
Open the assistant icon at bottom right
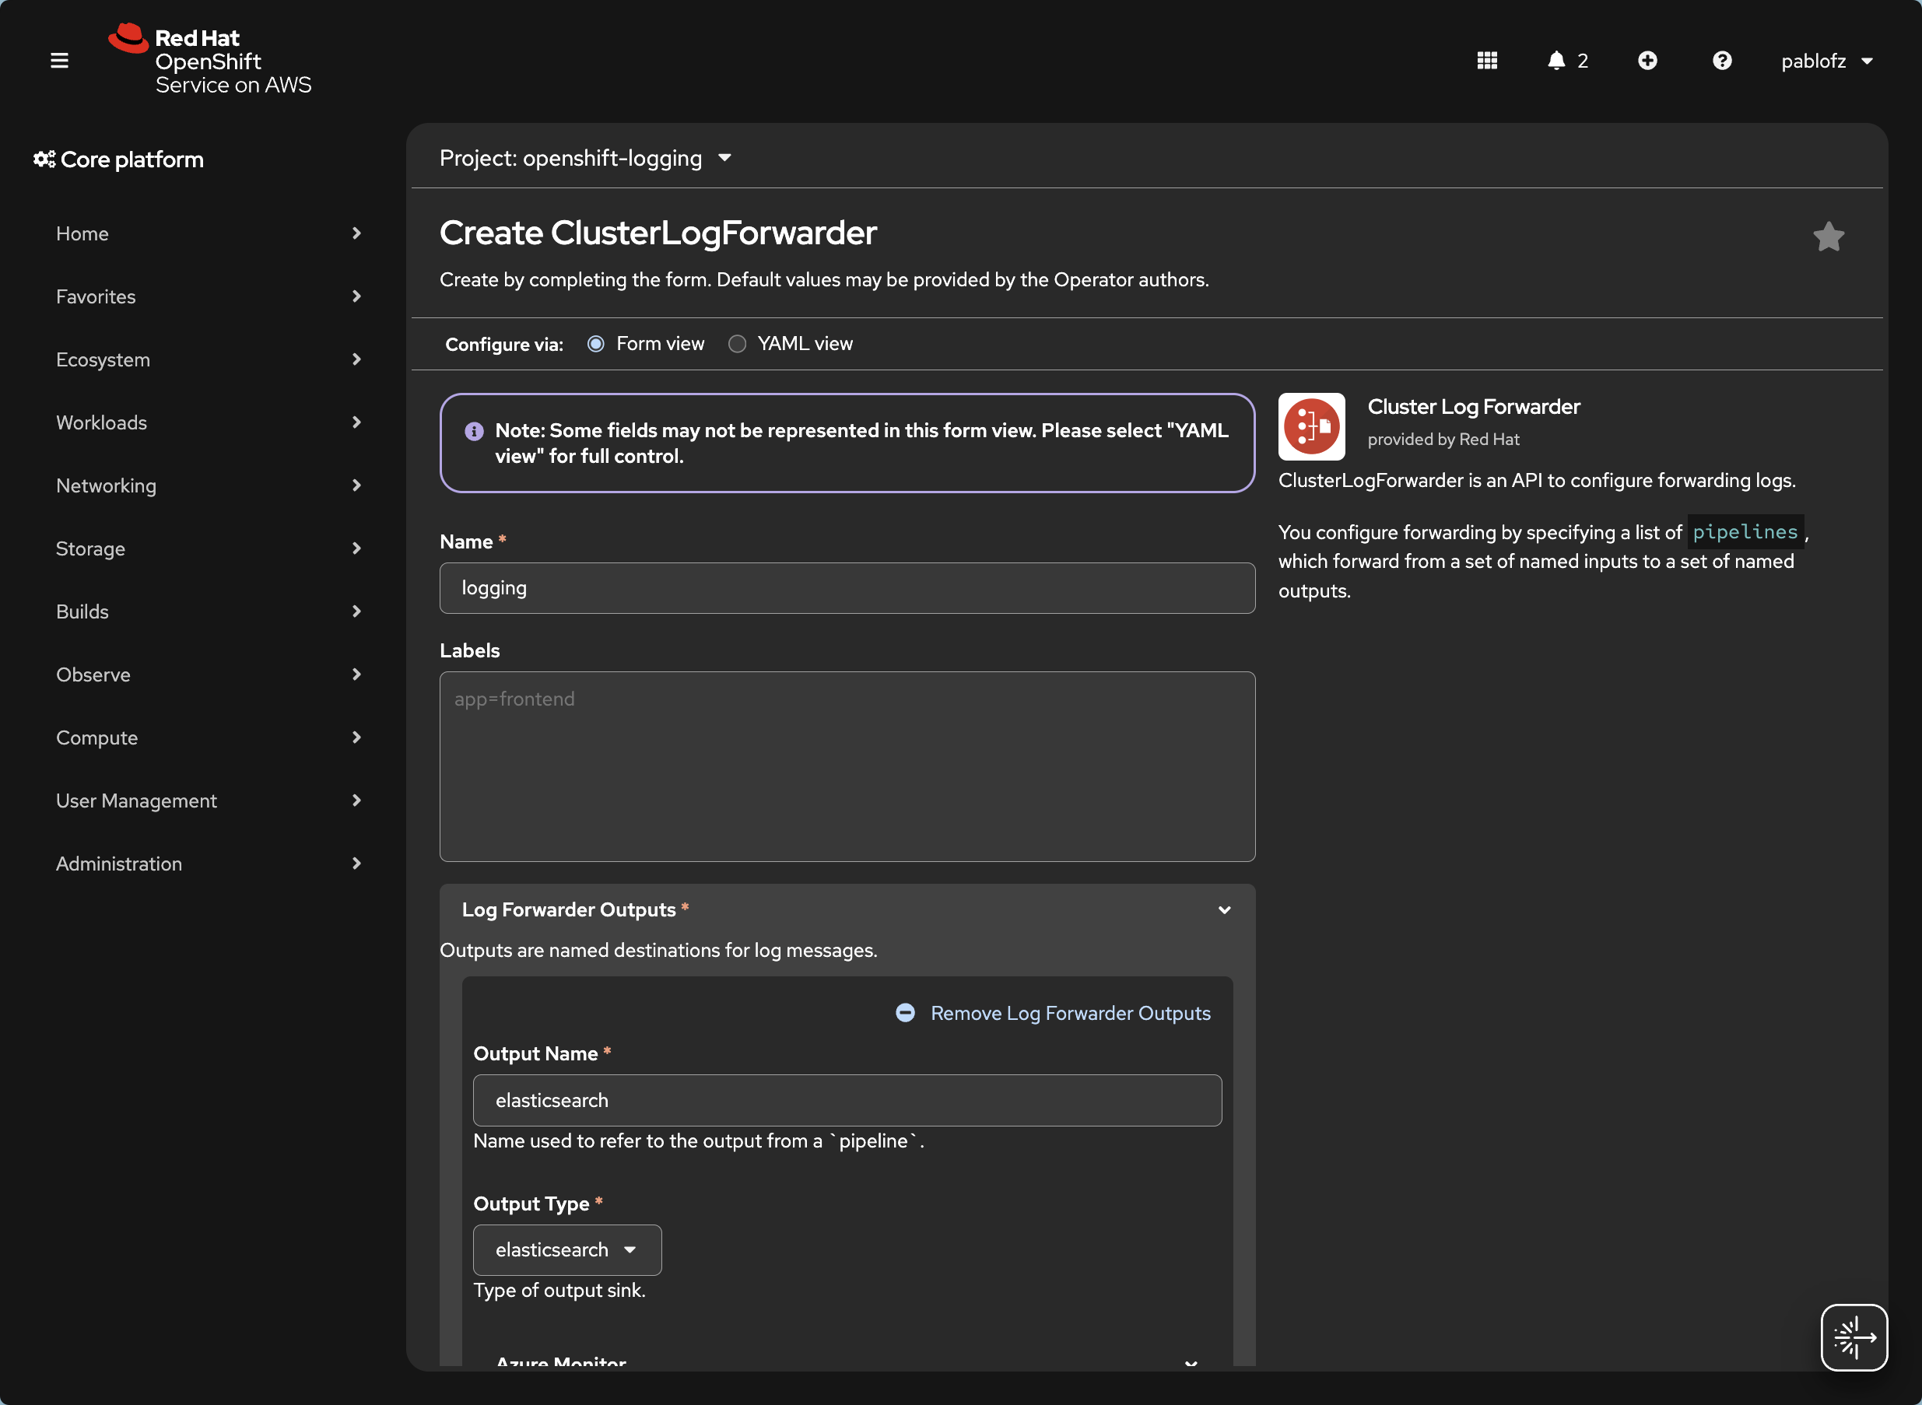coord(1854,1337)
